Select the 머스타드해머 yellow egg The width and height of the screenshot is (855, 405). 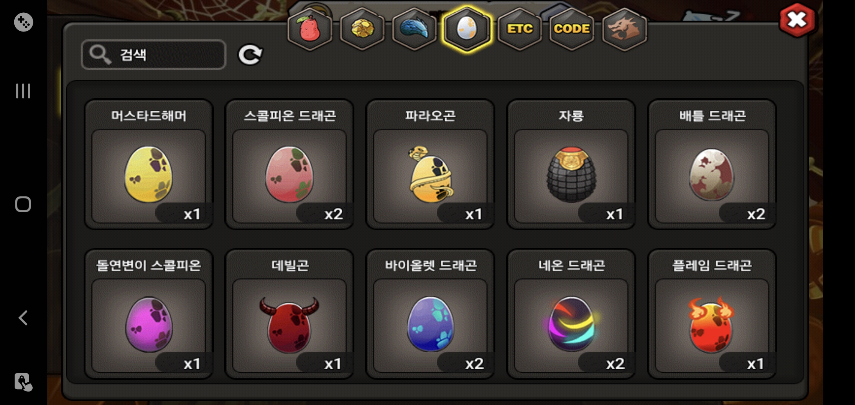[148, 164]
